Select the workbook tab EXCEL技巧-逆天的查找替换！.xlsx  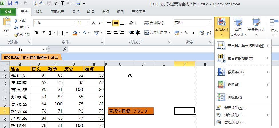[x=31, y=57]
